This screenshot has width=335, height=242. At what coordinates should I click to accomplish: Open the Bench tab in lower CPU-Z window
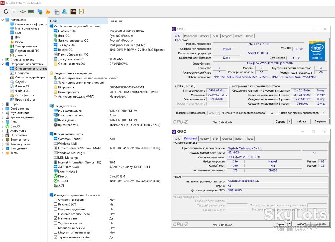coord(238,139)
